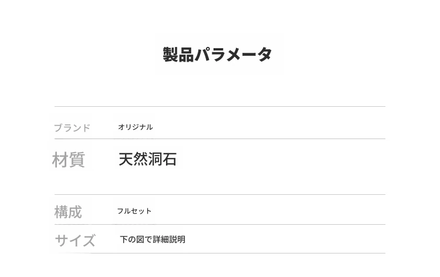Click the セット characters in フルセット

(141, 211)
